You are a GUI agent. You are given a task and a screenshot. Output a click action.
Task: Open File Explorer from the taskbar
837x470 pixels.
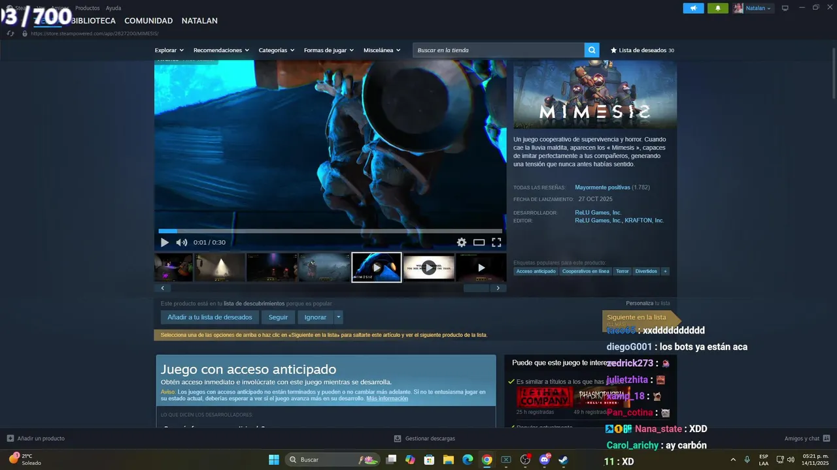(x=449, y=460)
